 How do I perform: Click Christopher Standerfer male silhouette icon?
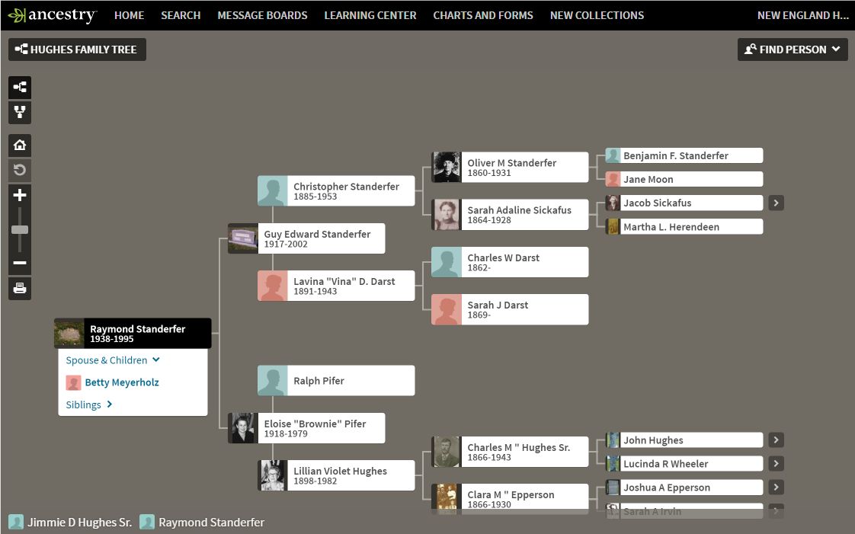tap(272, 190)
